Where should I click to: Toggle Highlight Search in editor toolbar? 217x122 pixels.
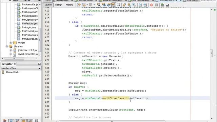click(x=114, y=5)
